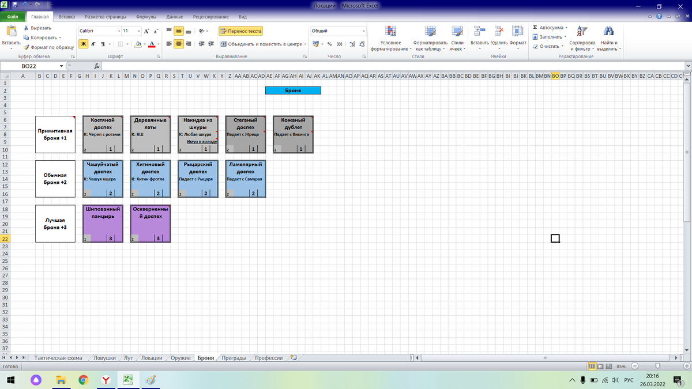Increase indent in the alignment group

click(x=212, y=44)
